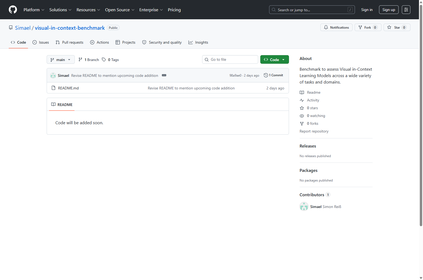Click Simael avatar in commit row
The width and height of the screenshot is (423, 280).
tap(53, 75)
